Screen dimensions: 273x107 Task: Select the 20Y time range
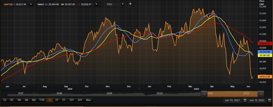(80, 100)
